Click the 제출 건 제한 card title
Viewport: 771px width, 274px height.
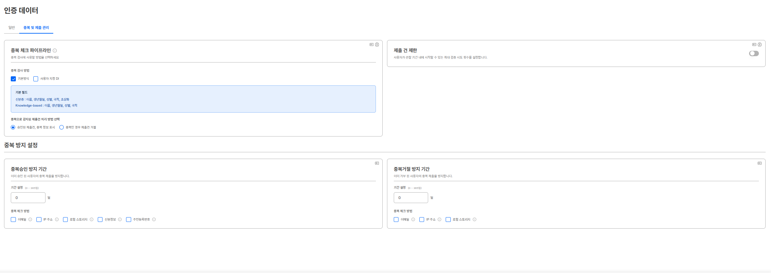click(405, 50)
